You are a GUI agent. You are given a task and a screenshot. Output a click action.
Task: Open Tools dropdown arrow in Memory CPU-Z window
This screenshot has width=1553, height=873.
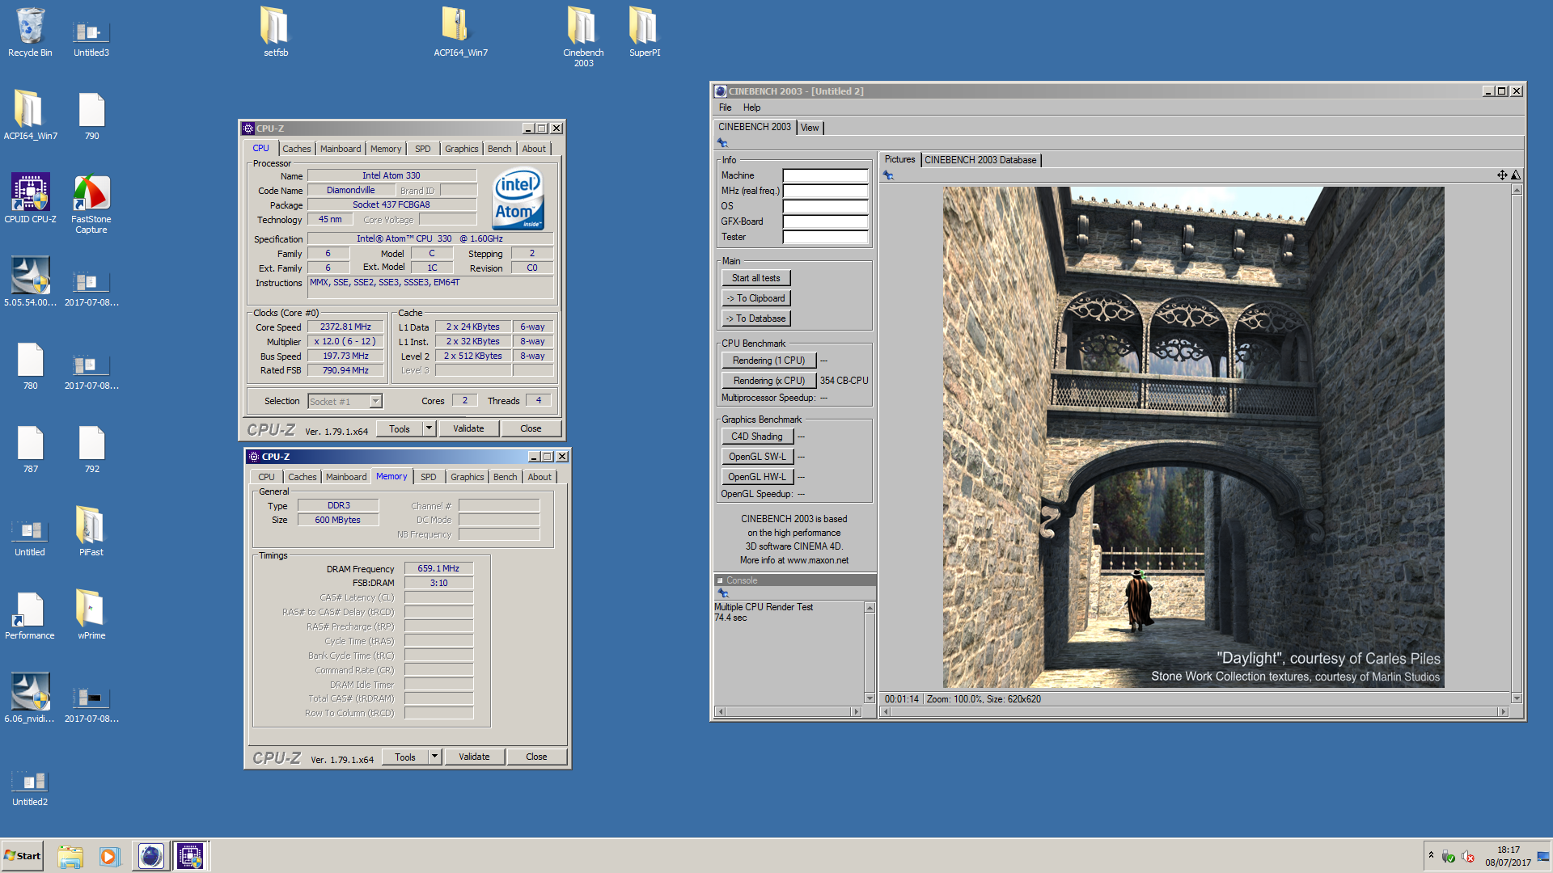pos(434,757)
